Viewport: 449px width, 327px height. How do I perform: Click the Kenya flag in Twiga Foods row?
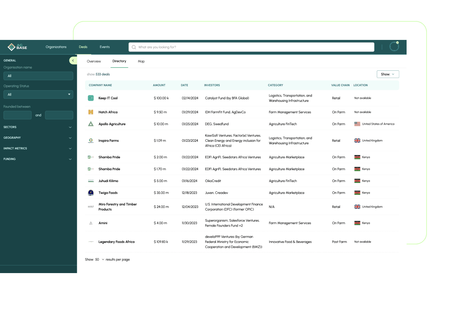click(x=357, y=193)
